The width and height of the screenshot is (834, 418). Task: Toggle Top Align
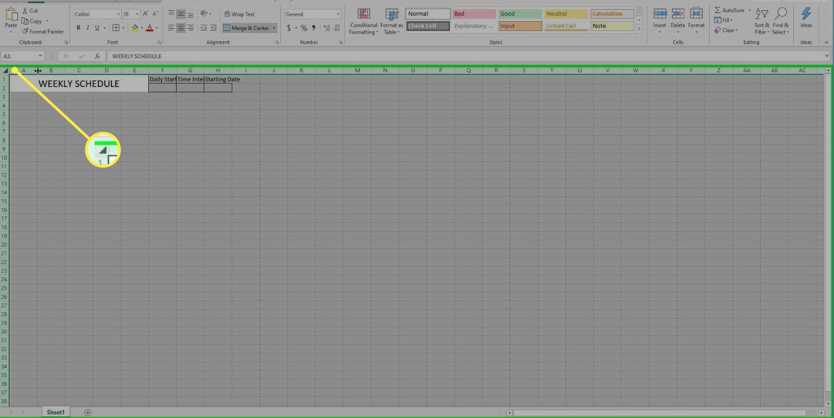tap(171, 14)
